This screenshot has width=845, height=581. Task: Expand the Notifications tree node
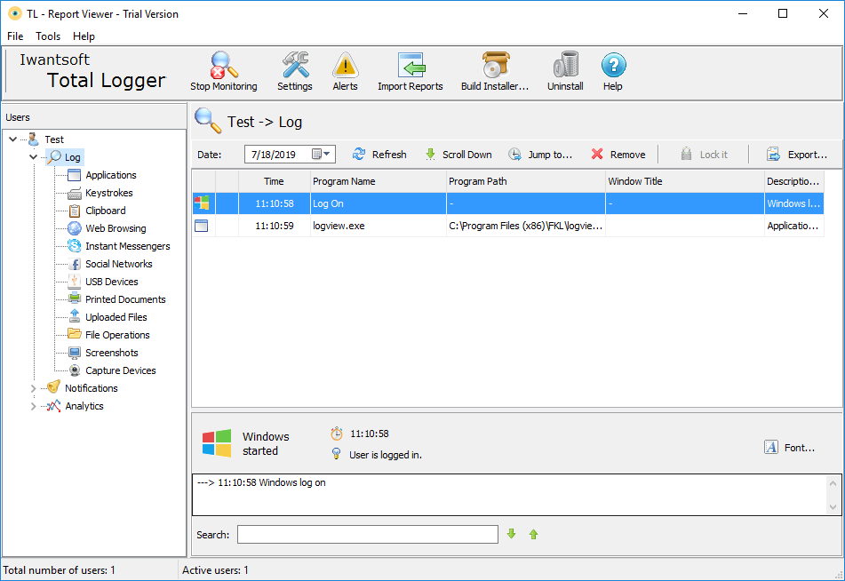pyautogui.click(x=34, y=388)
